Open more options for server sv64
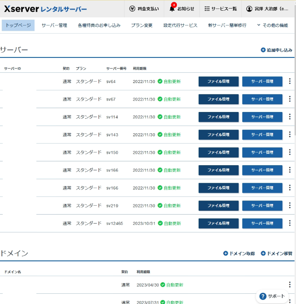 click(290, 81)
